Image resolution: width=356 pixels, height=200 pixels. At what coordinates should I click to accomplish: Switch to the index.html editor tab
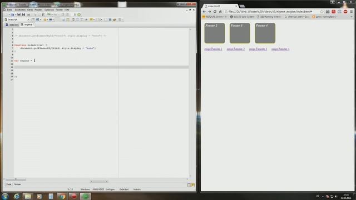12,24
